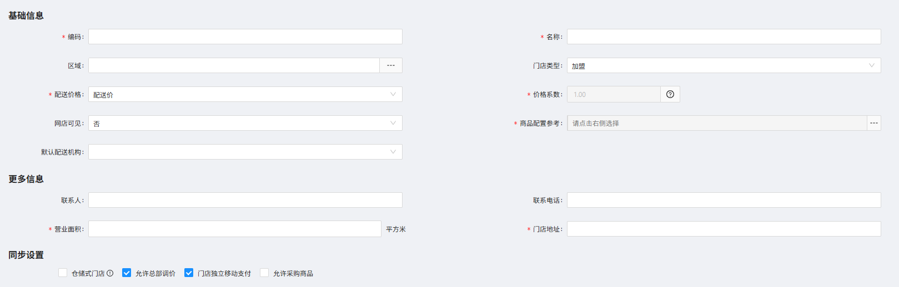Click the 联系电话 input field
The width and height of the screenshot is (899, 287).
coord(724,200)
